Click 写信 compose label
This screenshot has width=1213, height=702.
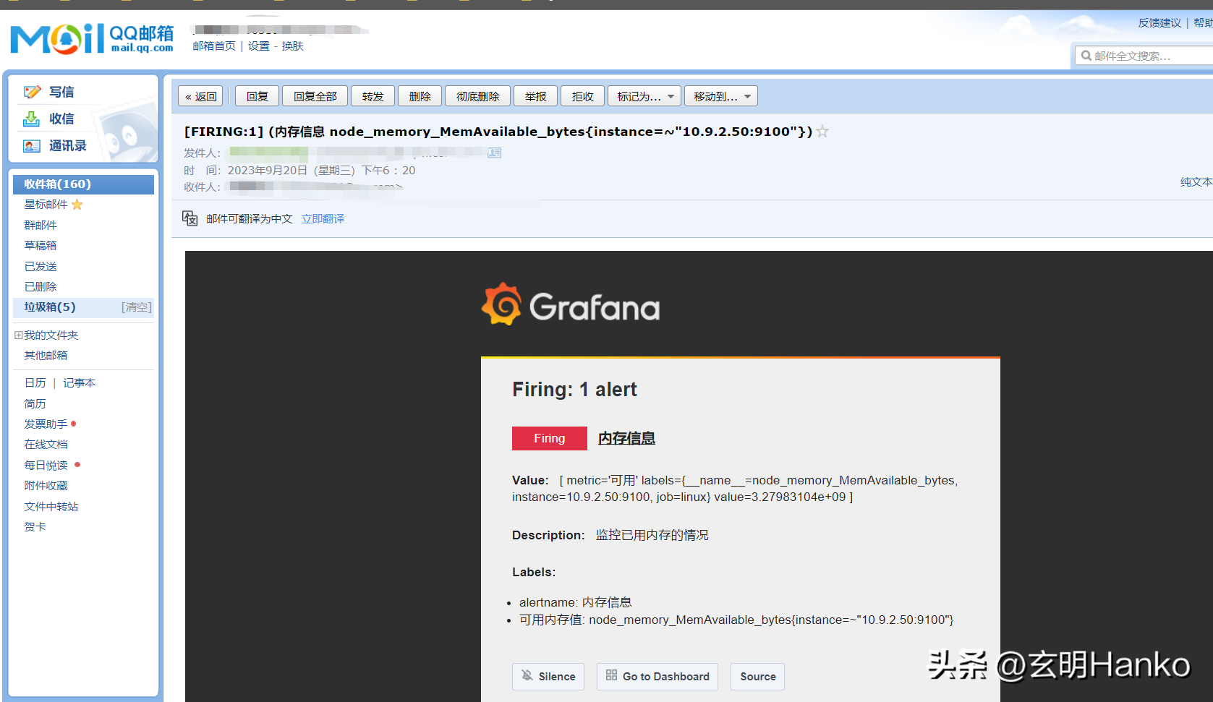pos(61,93)
